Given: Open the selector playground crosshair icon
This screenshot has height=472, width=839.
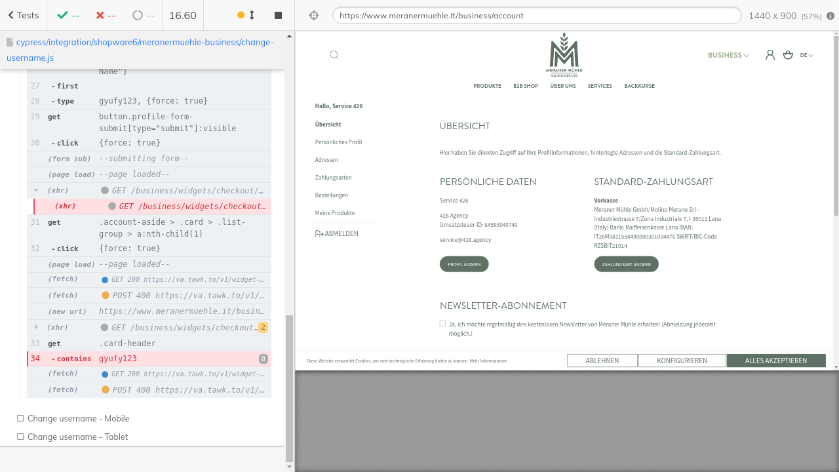Looking at the screenshot, I should (314, 15).
